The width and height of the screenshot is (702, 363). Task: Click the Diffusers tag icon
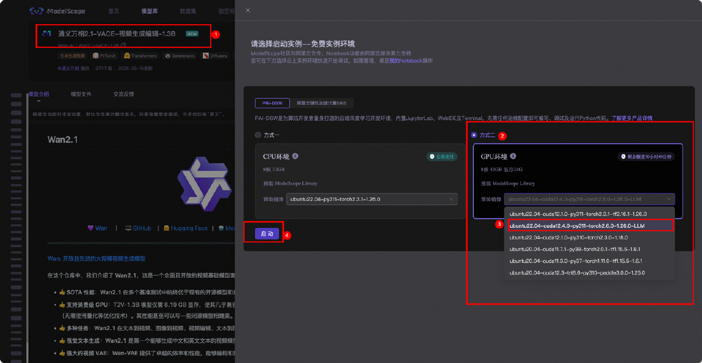click(206, 56)
